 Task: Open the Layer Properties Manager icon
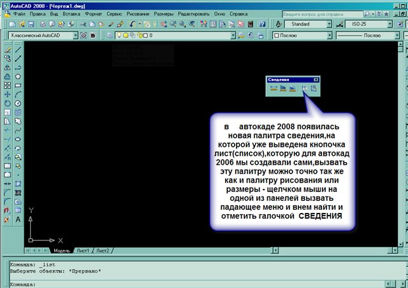click(x=110, y=36)
